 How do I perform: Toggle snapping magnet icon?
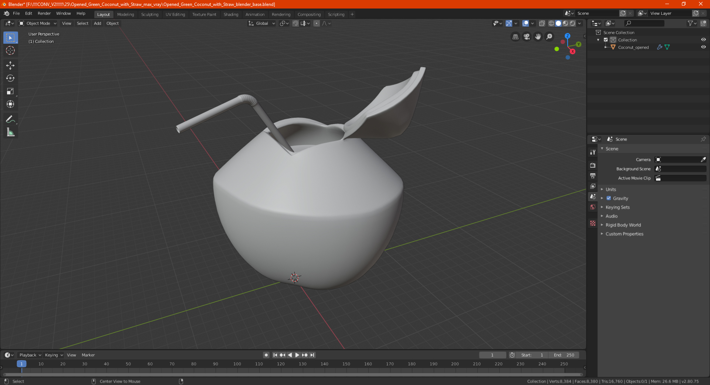(x=295, y=23)
